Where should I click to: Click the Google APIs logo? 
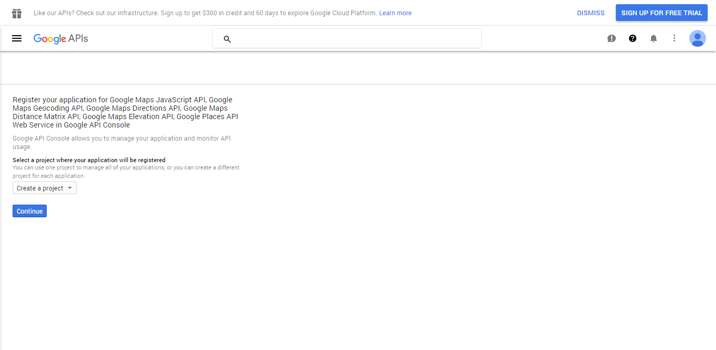coord(61,39)
